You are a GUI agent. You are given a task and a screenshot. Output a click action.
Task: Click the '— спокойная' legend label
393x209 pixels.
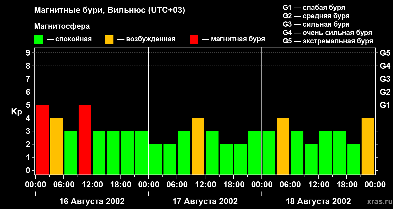(x=69, y=39)
